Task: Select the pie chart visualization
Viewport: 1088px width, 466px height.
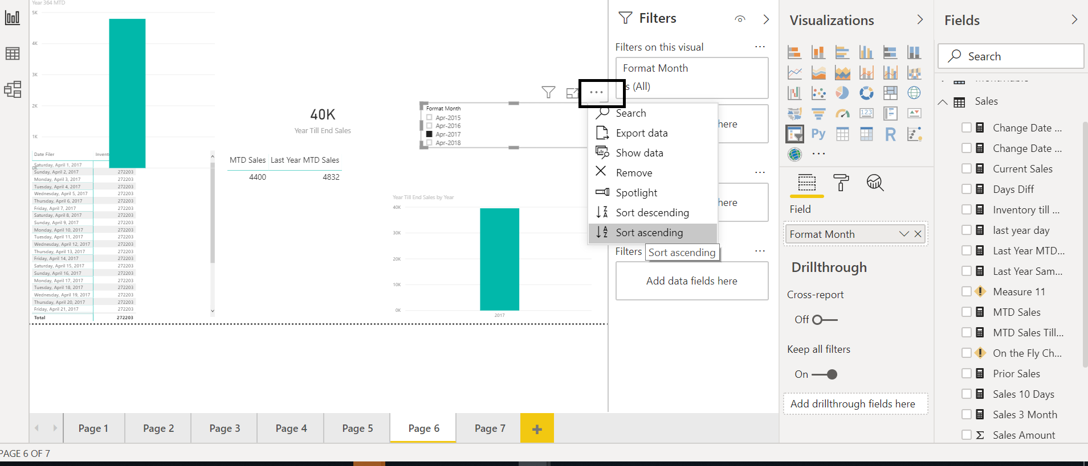Action: pos(842,93)
